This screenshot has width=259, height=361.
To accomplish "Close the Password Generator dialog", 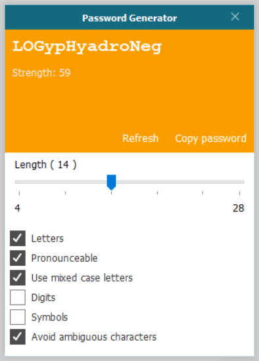I will [235, 17].
